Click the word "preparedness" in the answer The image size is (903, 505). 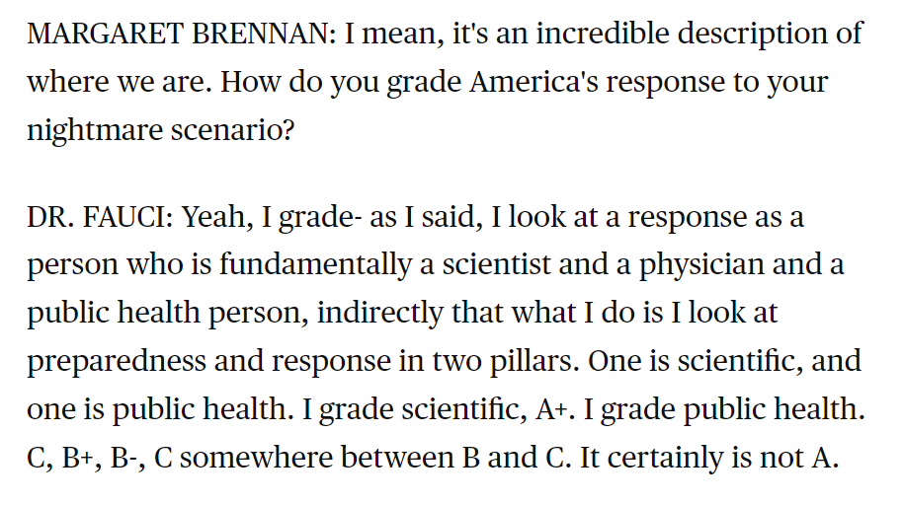click(x=110, y=361)
